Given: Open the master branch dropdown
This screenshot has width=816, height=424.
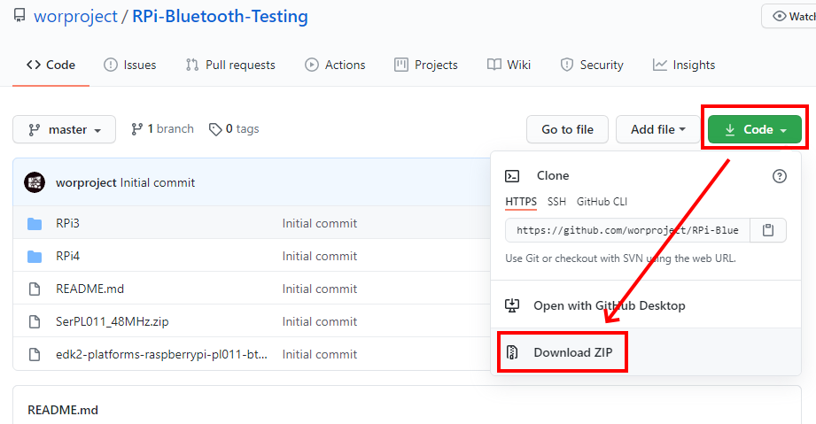Looking at the screenshot, I should (64, 130).
